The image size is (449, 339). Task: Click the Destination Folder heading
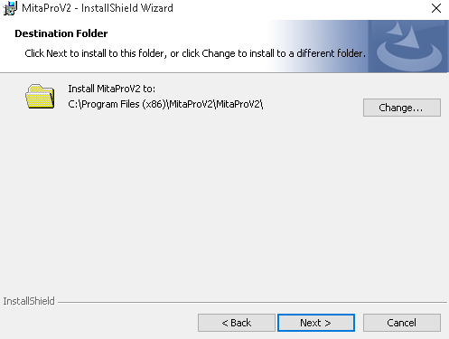click(61, 33)
